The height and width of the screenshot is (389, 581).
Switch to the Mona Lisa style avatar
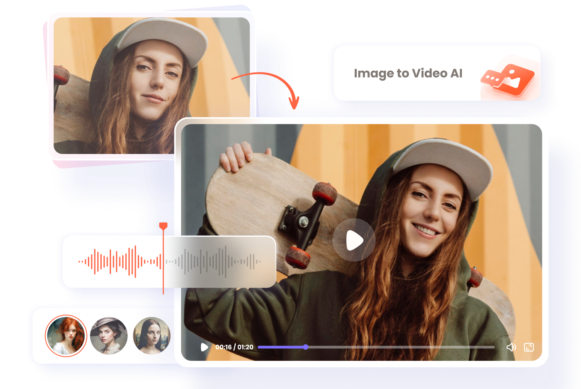tap(152, 336)
